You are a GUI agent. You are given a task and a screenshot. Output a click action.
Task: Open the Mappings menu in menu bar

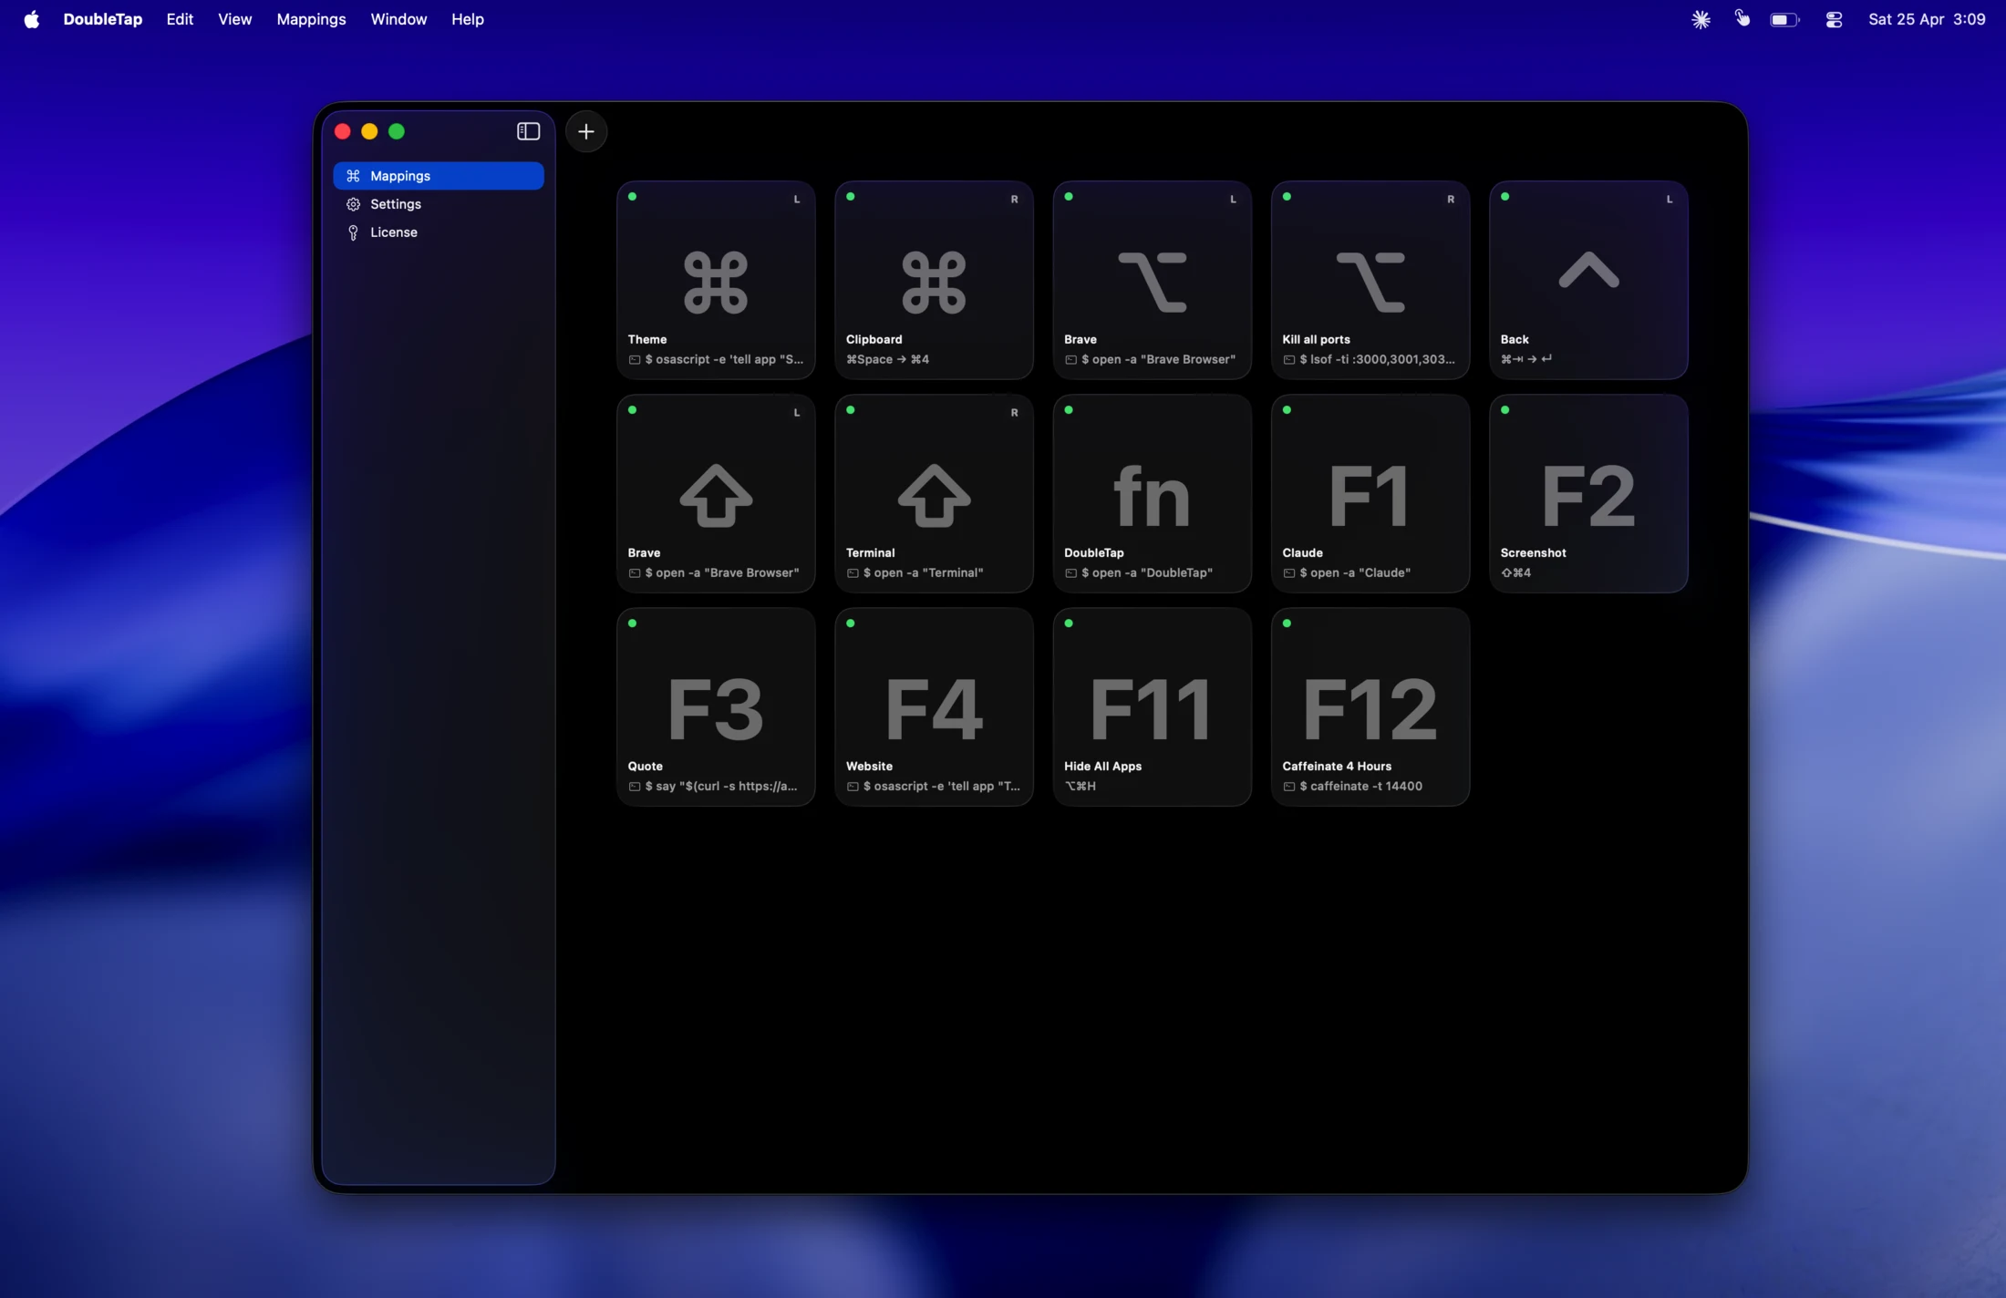click(311, 19)
